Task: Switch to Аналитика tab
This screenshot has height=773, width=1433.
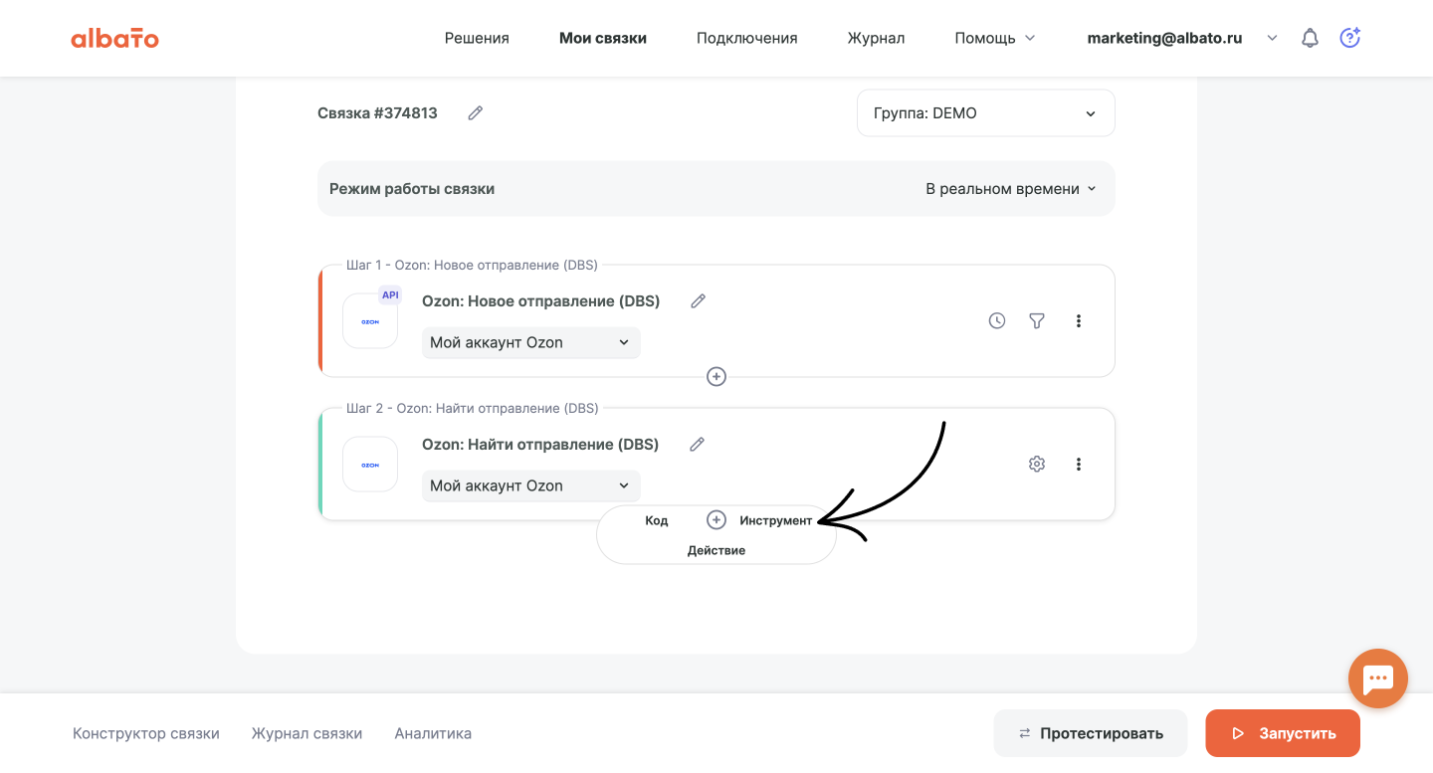Action: (433, 733)
